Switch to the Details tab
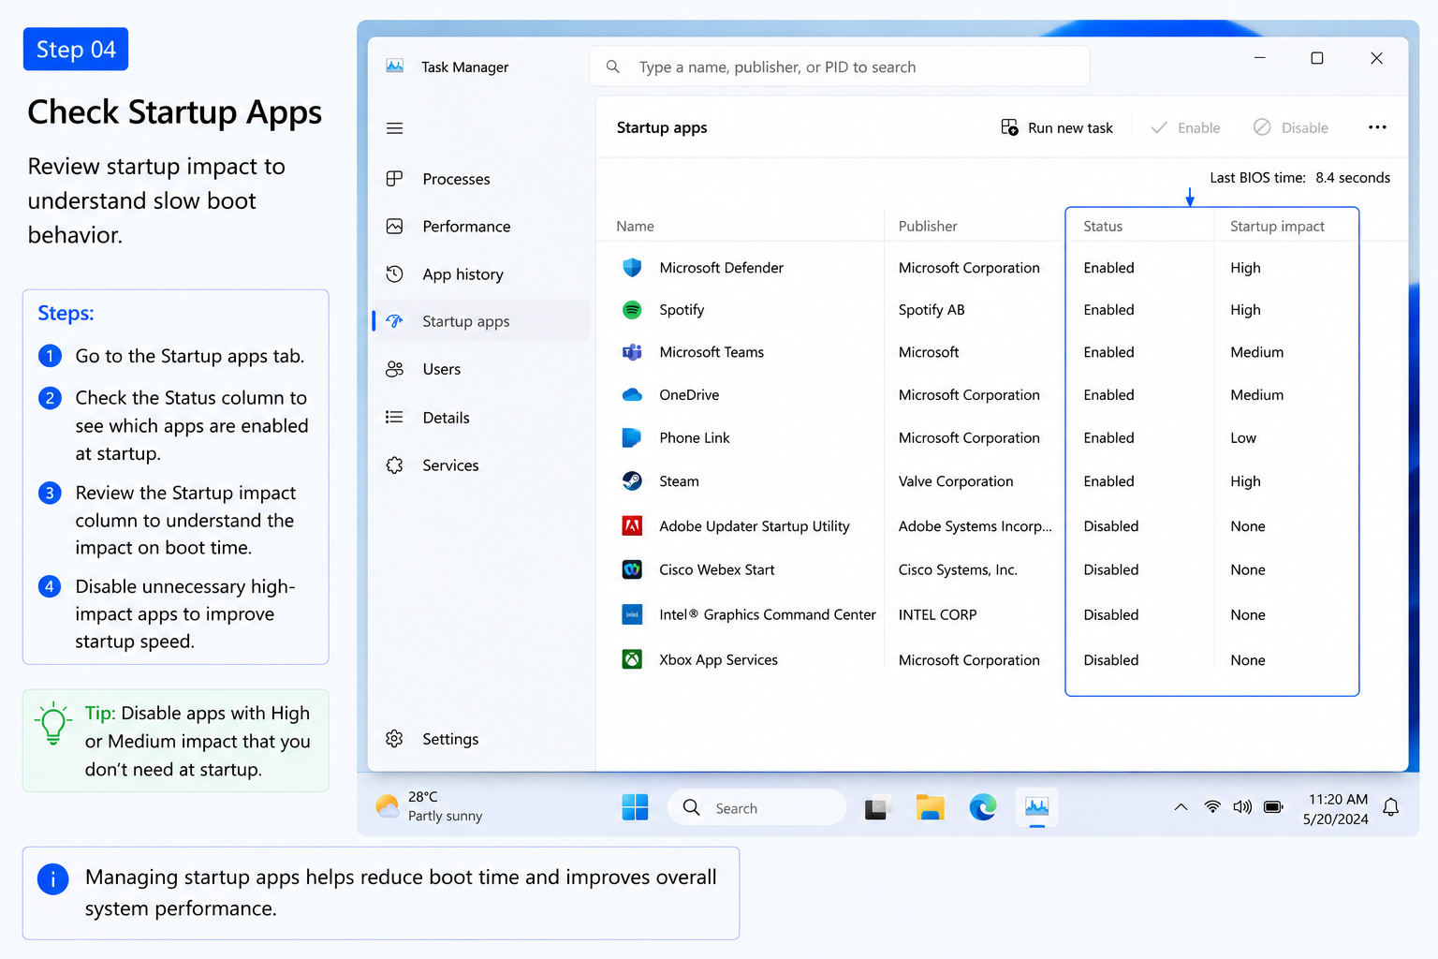1438x959 pixels. click(x=481, y=418)
